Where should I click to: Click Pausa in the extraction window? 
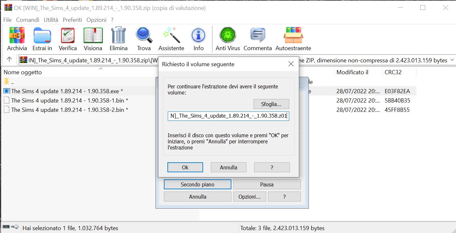coord(267,184)
